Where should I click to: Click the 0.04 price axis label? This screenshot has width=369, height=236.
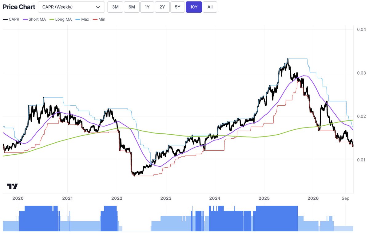click(x=361, y=30)
